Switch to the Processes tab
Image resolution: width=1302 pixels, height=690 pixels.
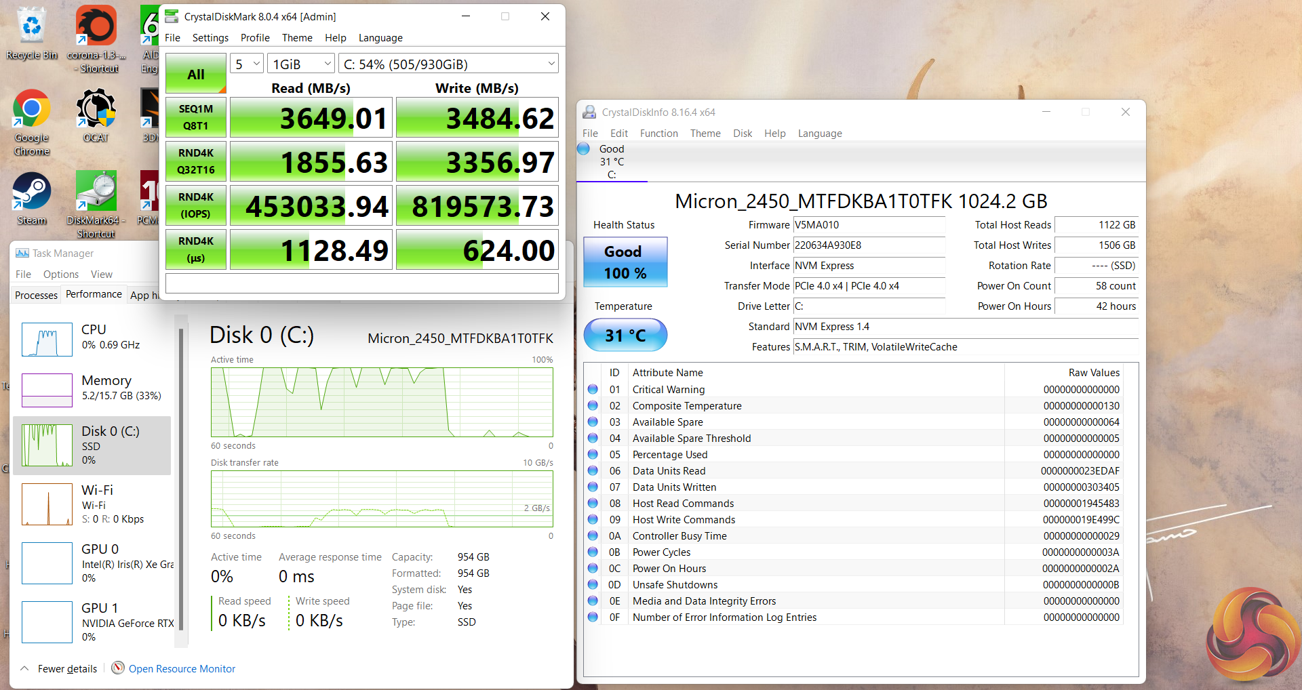pos(36,296)
